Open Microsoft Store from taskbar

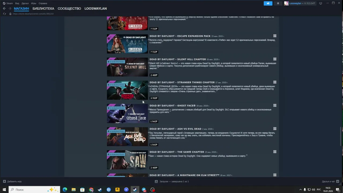82,190
